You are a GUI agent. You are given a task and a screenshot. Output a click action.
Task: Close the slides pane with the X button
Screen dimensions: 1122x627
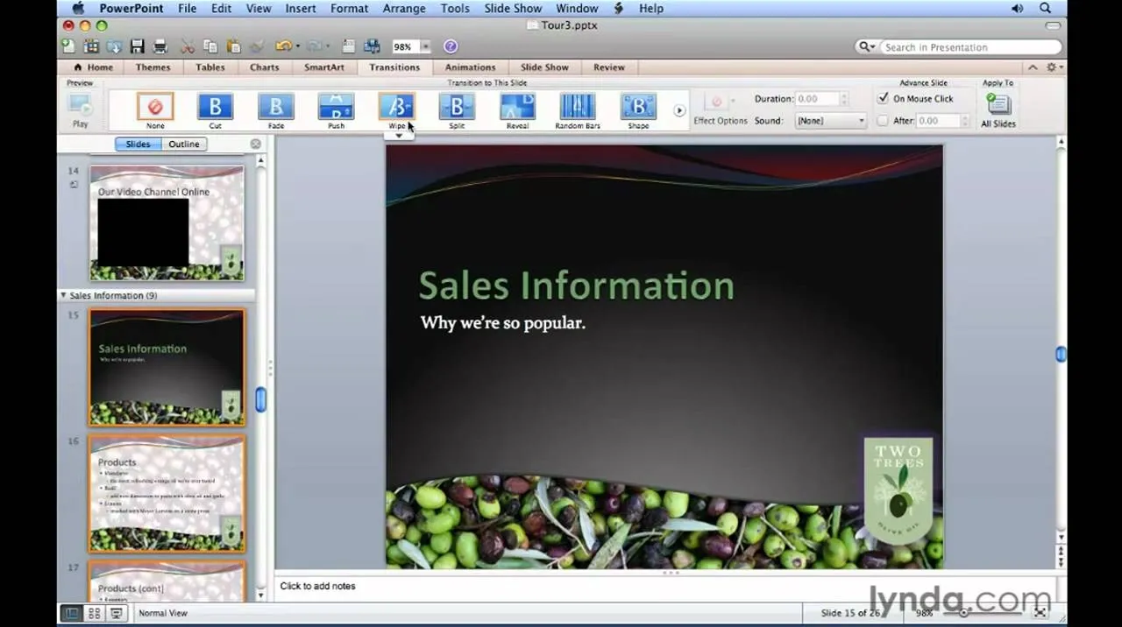tap(255, 144)
